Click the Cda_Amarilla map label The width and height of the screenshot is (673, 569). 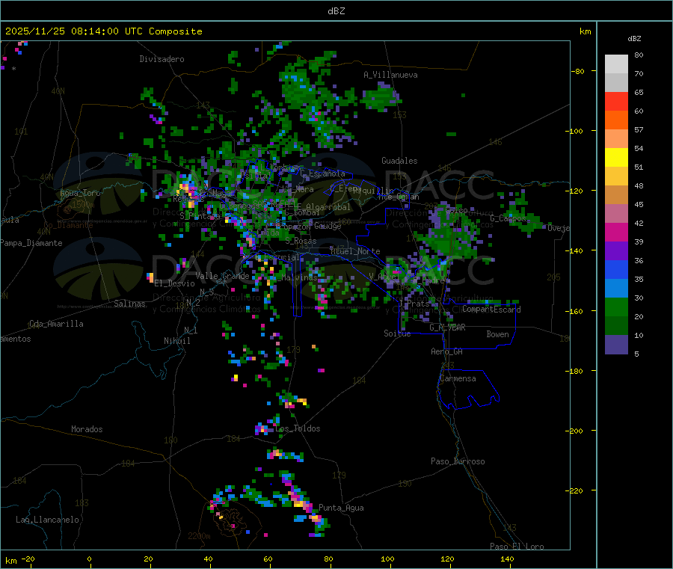point(56,324)
